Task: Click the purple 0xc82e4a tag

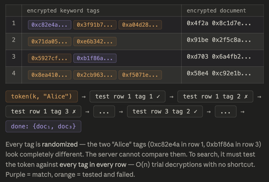Action: (x=50, y=25)
